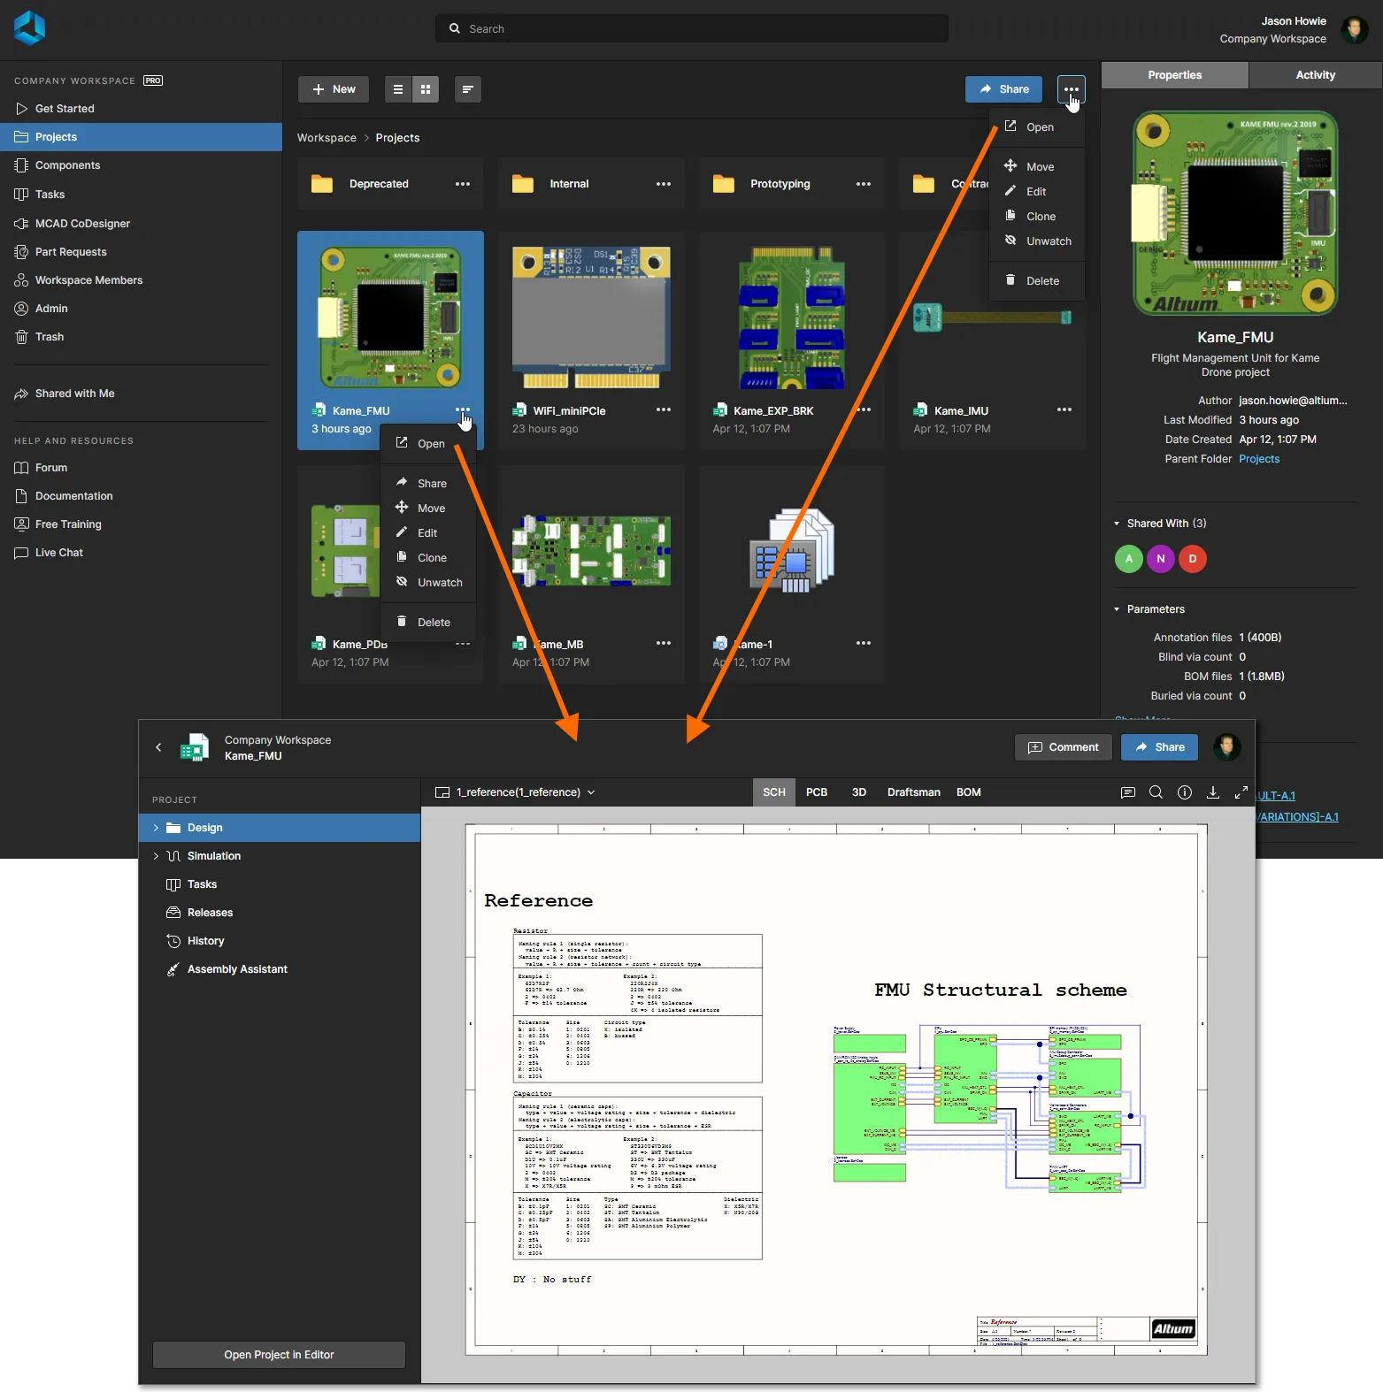Switch to the PCB view tab
This screenshot has height=1392, width=1383.
pyautogui.click(x=817, y=792)
